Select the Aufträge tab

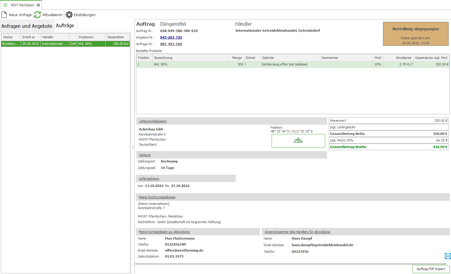point(65,26)
